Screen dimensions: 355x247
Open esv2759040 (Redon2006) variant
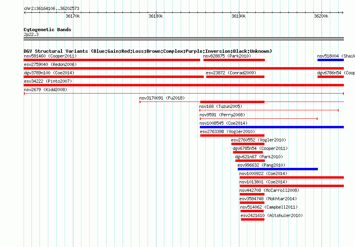click(50, 64)
